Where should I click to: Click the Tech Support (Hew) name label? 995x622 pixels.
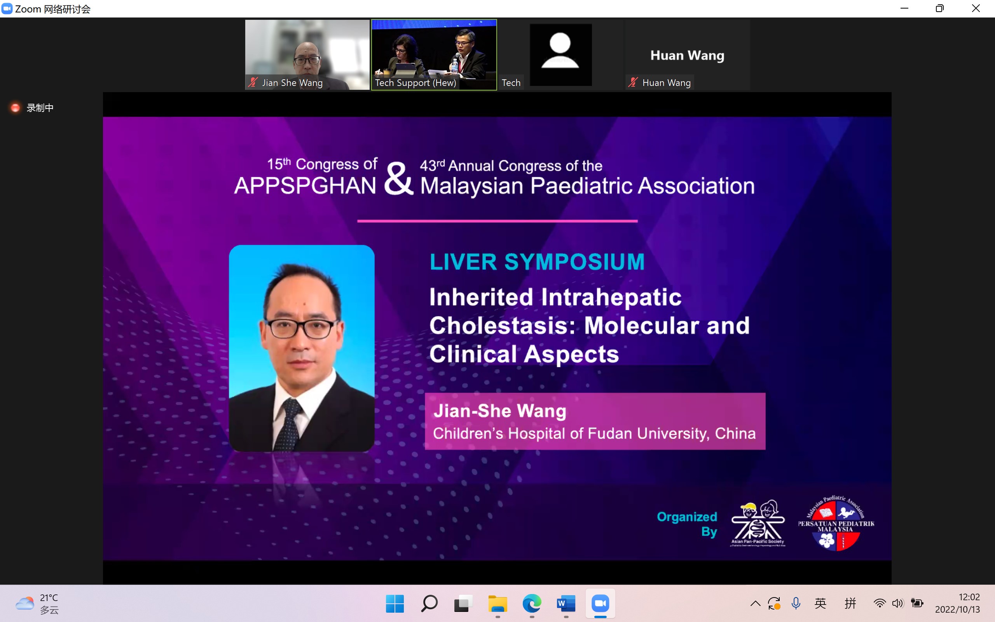click(415, 83)
